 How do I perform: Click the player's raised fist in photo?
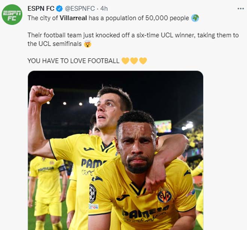(x=41, y=94)
